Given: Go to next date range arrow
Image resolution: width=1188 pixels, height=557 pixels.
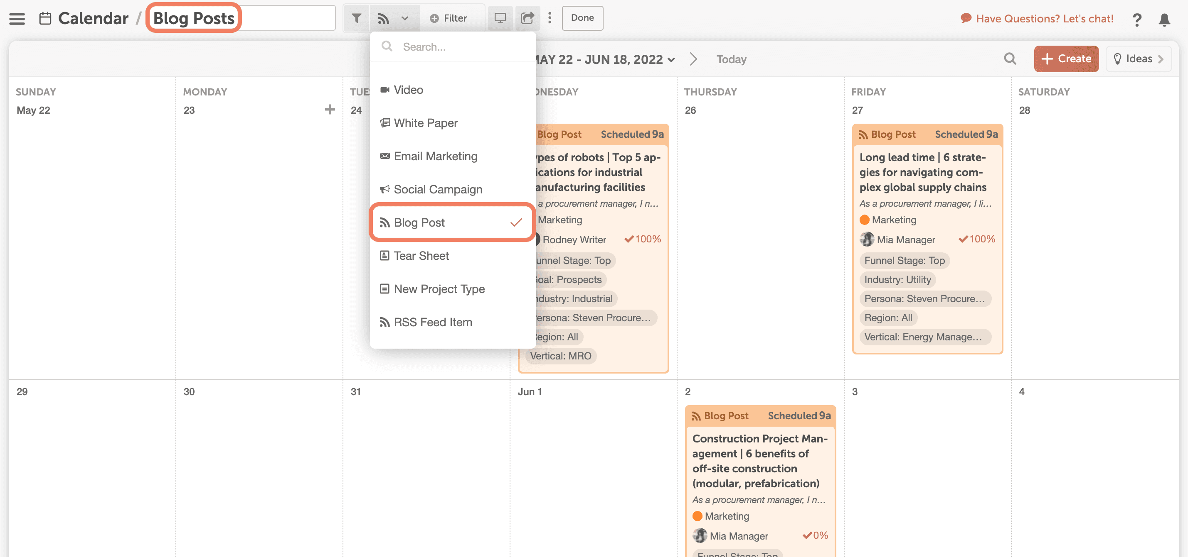Looking at the screenshot, I should tap(693, 59).
